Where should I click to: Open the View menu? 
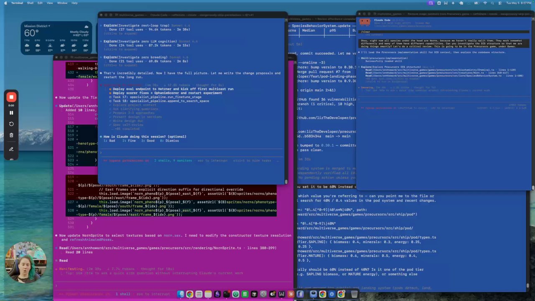(50, 3)
